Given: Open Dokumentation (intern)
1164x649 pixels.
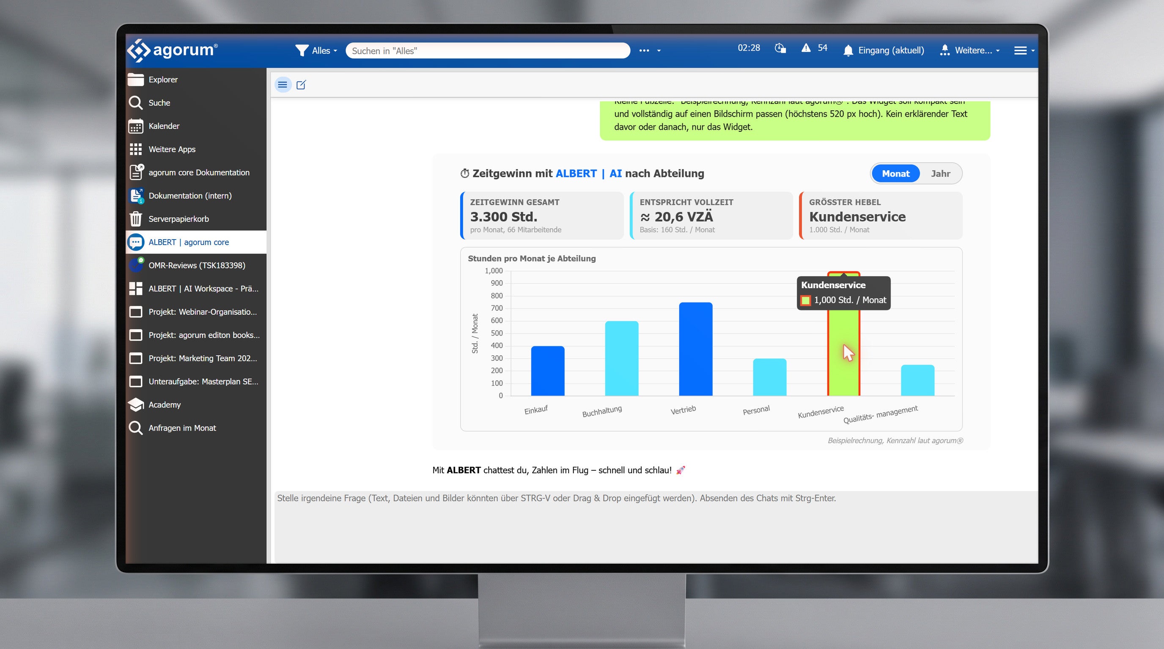Looking at the screenshot, I should coord(196,196).
